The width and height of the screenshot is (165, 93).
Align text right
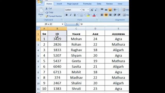coord(110,15)
